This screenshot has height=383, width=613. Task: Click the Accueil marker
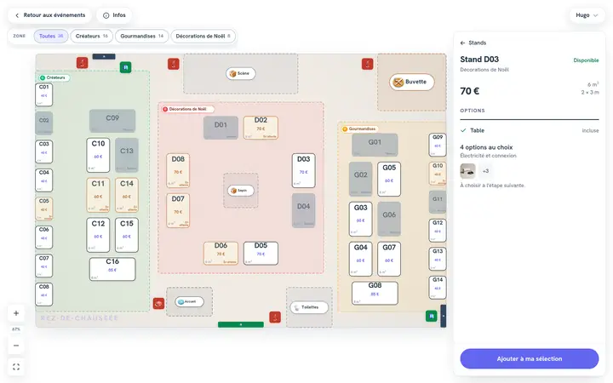[x=189, y=301]
